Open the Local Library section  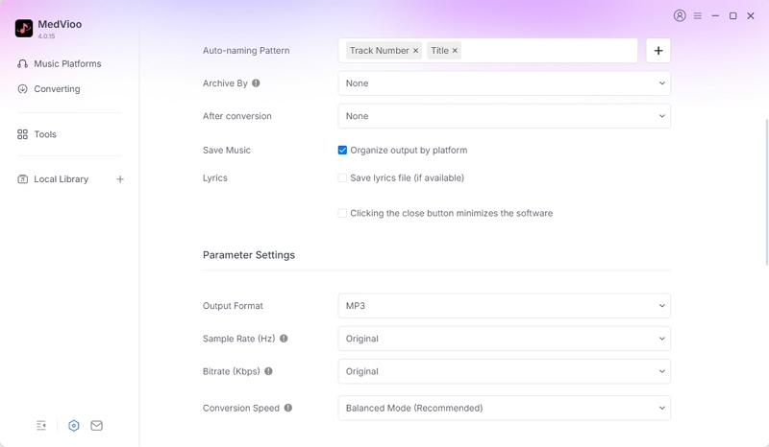tap(61, 179)
